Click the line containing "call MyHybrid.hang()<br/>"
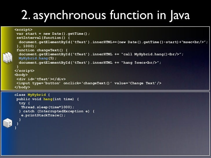Screen dimensions: 211x158 (x=101, y=54)
